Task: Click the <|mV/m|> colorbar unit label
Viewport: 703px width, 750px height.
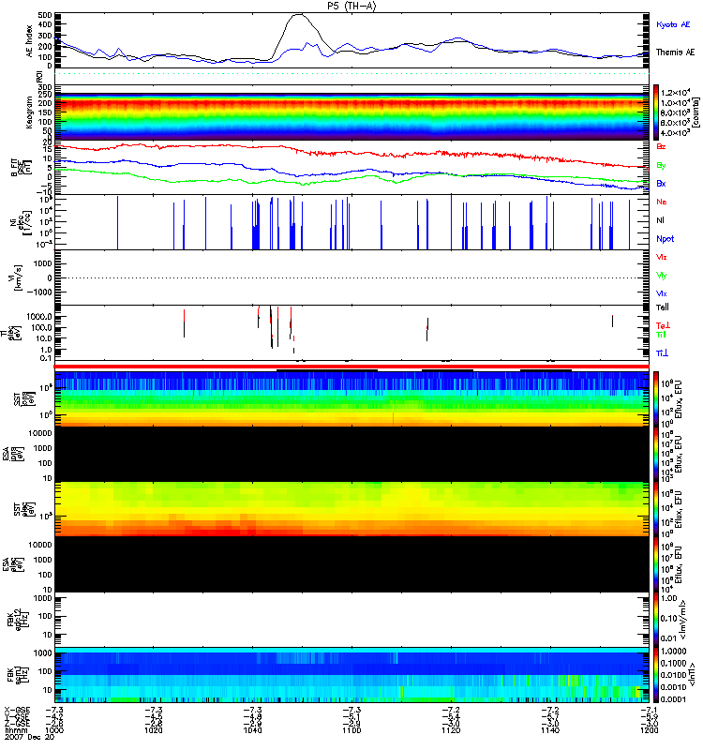Action: 684,621
